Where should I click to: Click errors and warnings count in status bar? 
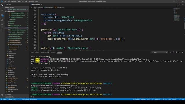12,99
